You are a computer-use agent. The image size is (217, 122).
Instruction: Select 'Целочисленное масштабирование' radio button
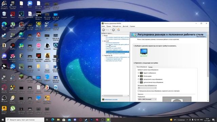[139, 82]
